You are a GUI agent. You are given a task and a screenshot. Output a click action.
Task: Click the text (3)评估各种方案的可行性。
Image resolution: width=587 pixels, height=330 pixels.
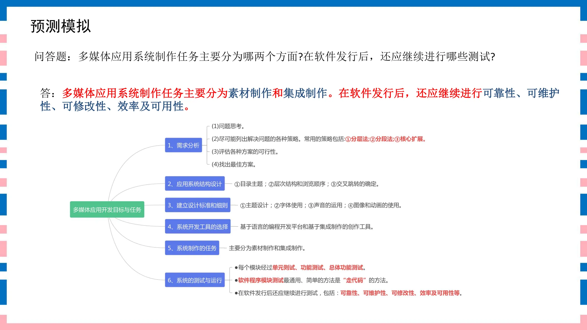click(245, 152)
